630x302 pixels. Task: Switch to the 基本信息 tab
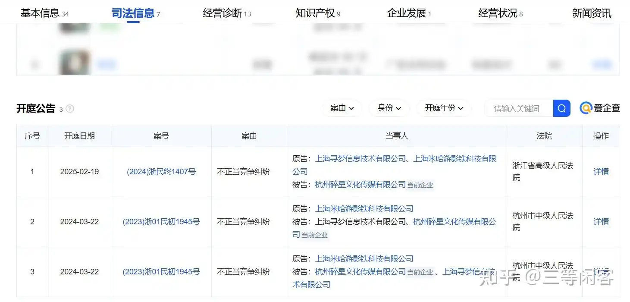coord(44,13)
